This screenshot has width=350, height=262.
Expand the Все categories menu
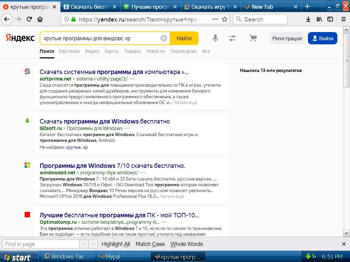[206, 51]
